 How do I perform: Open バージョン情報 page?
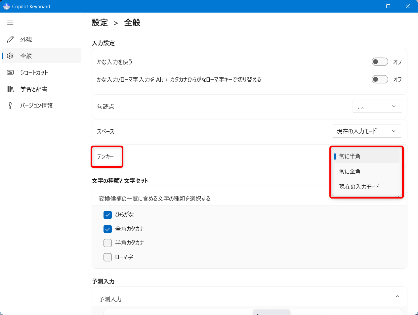point(42,106)
